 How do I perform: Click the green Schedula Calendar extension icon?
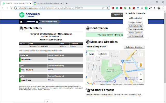146,8
